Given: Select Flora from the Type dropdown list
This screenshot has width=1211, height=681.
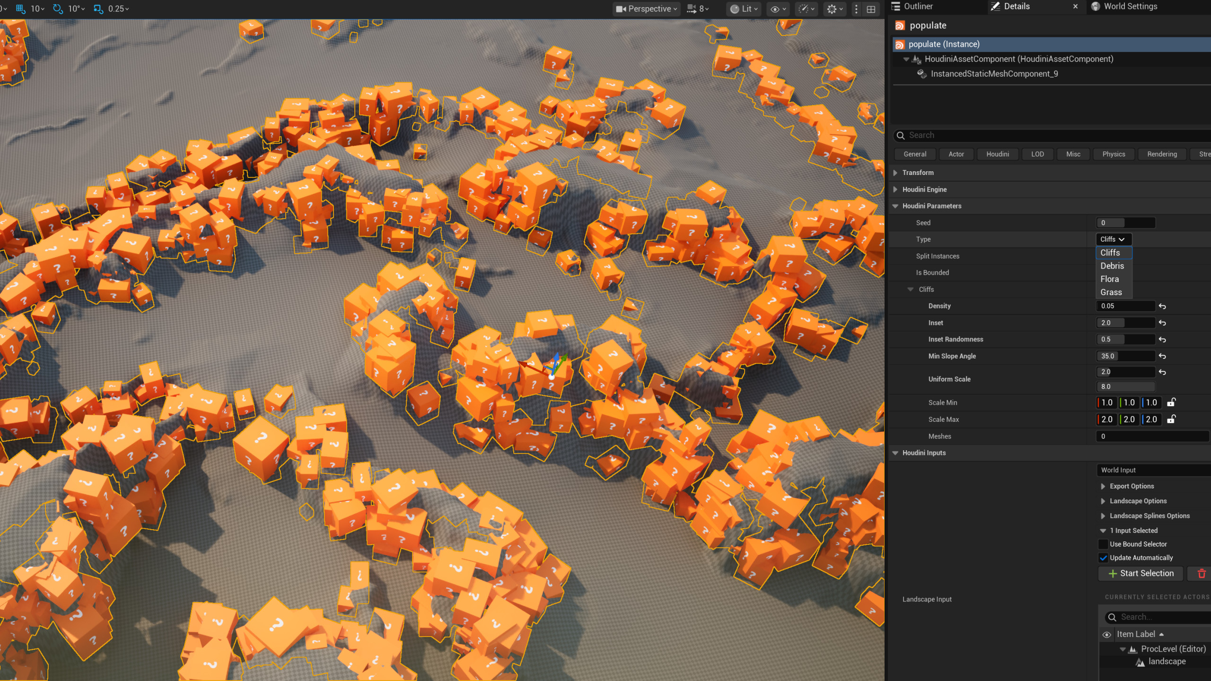Looking at the screenshot, I should coord(1110,279).
